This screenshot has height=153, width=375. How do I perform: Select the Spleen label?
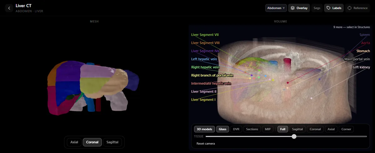pos(364,35)
